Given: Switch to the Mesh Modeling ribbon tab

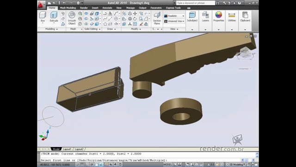Looking at the screenshot, I should tap(68, 8).
